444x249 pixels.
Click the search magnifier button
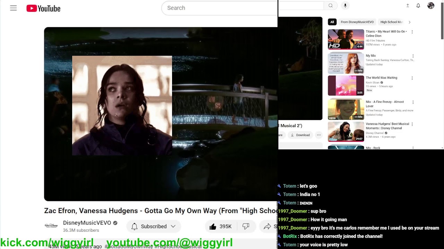point(331,6)
